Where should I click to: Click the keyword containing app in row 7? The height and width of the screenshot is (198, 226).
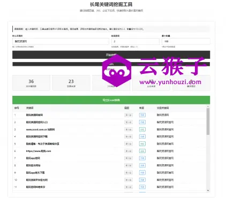click(33, 158)
